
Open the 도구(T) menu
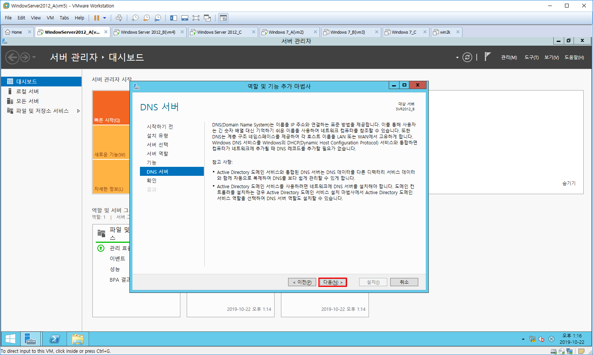(x=531, y=57)
